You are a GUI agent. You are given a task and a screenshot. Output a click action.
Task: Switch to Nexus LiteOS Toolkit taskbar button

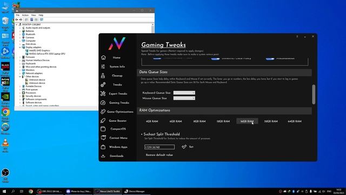[x=108, y=191]
